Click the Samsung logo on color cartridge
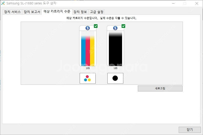203x135 pixels. pyautogui.click(x=88, y=28)
